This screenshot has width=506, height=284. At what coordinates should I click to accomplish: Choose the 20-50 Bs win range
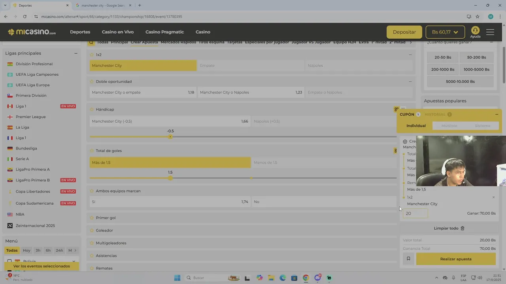[x=443, y=57]
